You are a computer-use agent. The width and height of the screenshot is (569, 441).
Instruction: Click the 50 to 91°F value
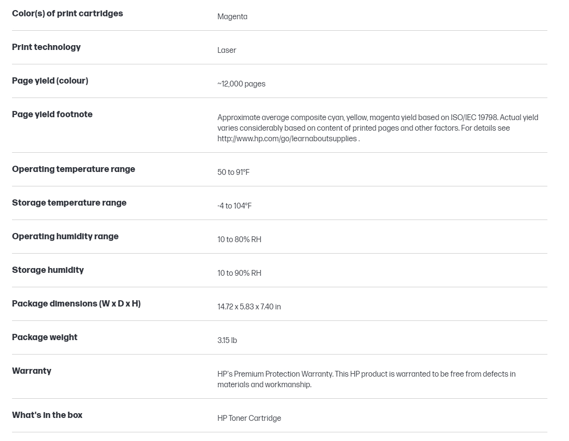tap(233, 172)
